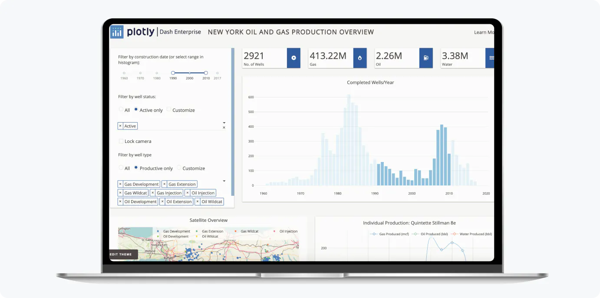Screen dimensions: 600x298
Task: Toggle Gas Extension map legend entry
Action: click(x=210, y=231)
